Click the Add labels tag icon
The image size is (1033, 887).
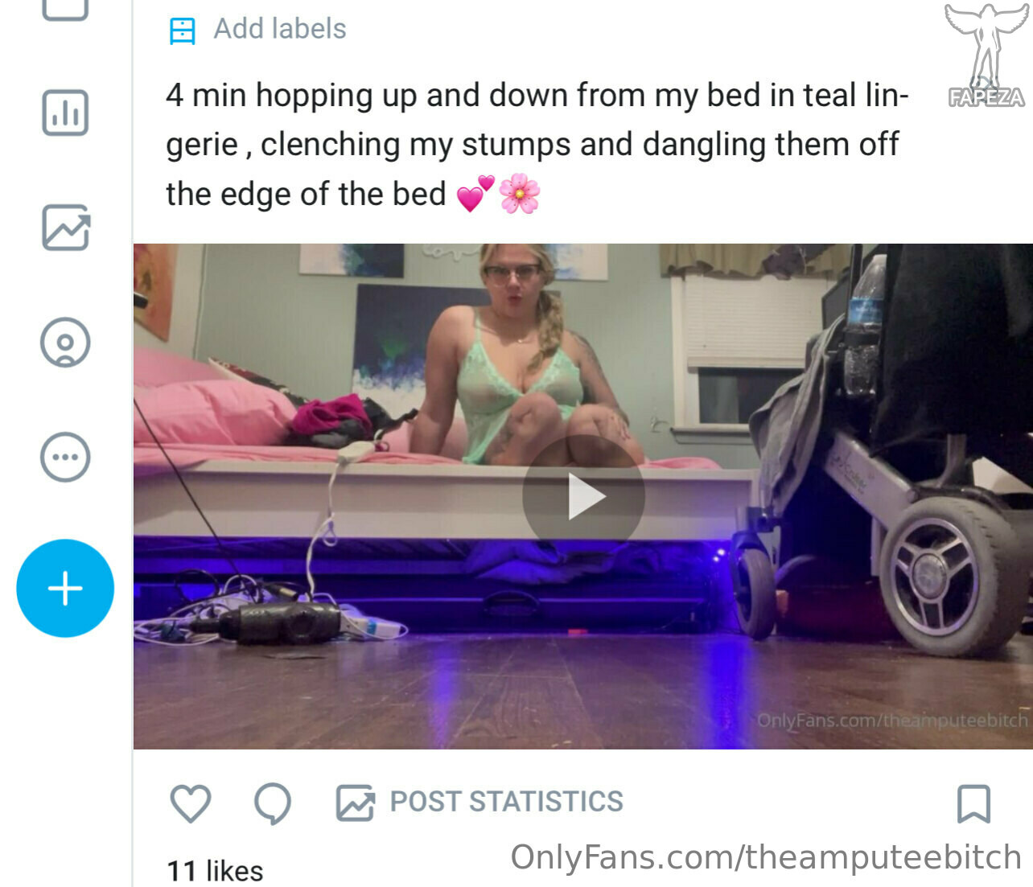183,31
